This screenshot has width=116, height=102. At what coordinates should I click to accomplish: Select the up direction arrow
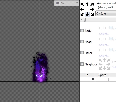click(87, 4)
